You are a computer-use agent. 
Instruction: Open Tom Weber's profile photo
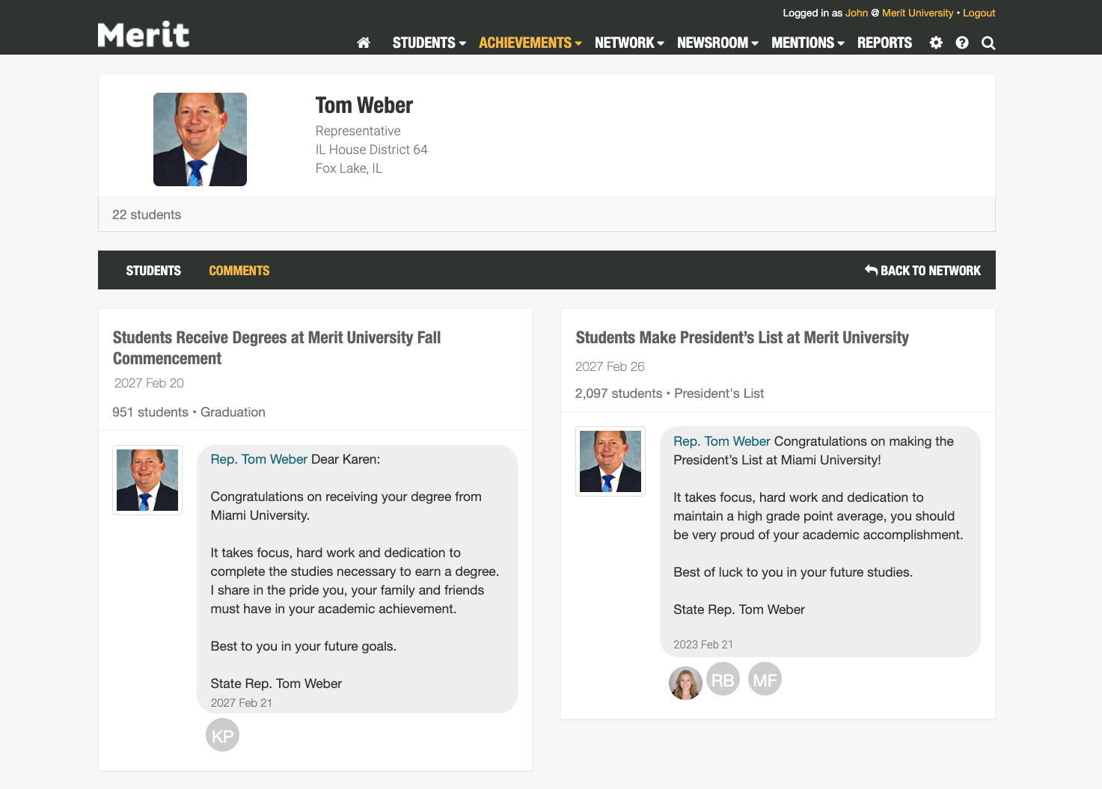click(x=200, y=139)
